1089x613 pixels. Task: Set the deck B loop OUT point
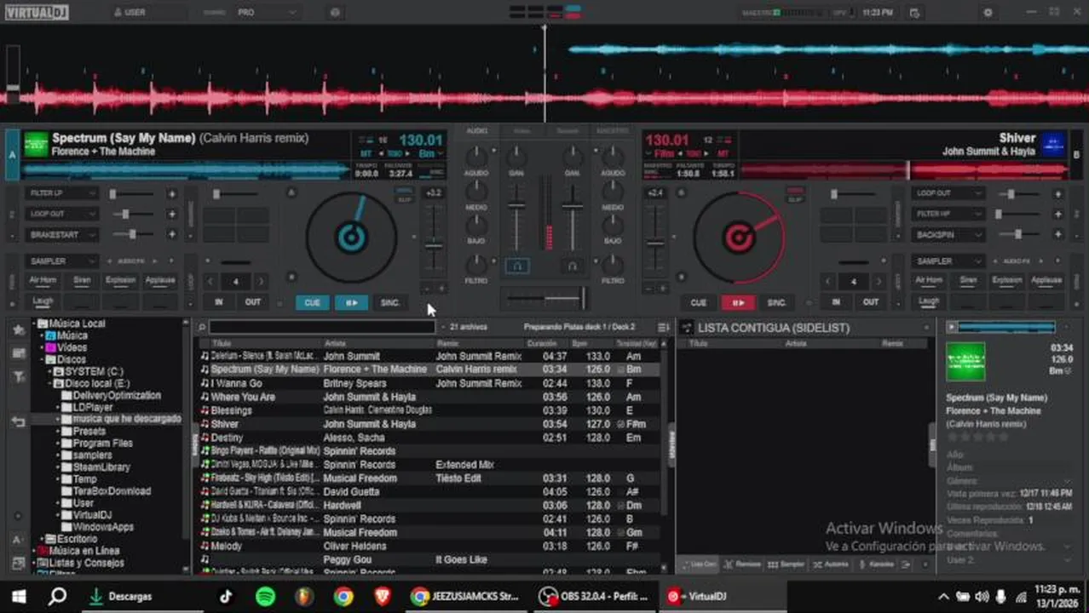click(x=870, y=302)
